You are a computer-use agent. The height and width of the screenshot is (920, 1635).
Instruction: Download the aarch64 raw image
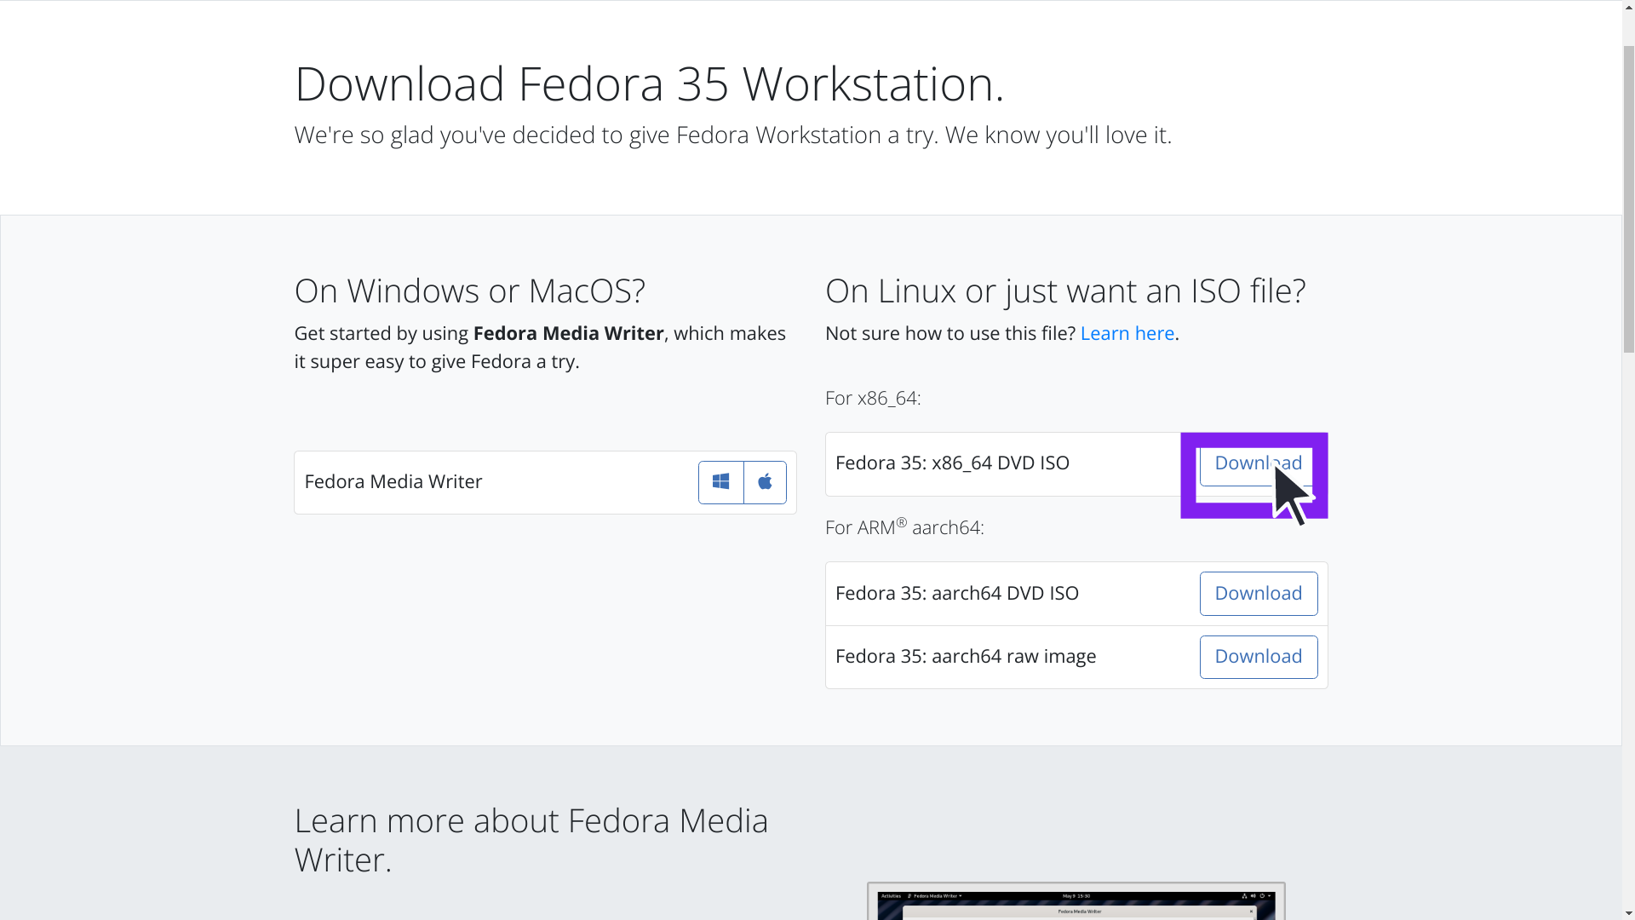[x=1258, y=657]
